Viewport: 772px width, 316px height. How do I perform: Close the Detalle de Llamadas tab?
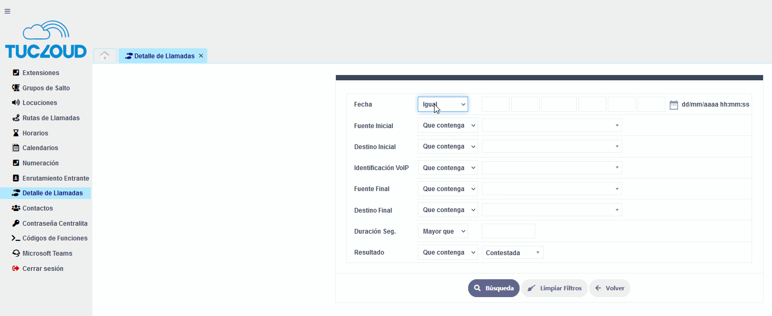pyautogui.click(x=201, y=56)
